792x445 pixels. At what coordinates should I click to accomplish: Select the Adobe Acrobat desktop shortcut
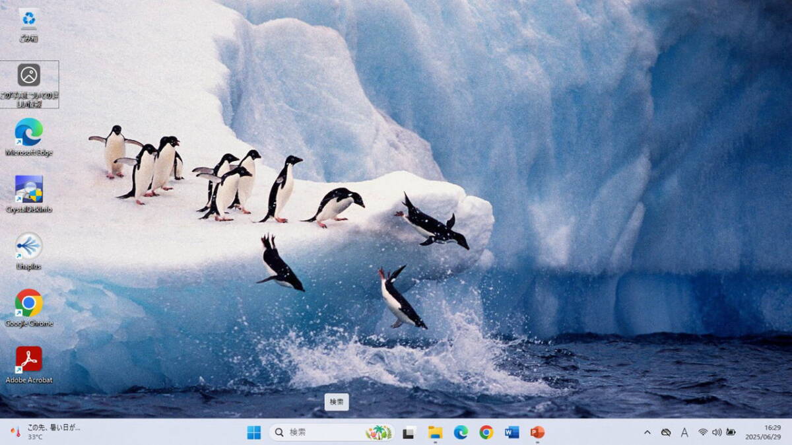coord(29,360)
